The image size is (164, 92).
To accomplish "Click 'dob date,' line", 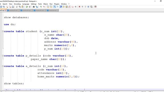I will (52, 38).
